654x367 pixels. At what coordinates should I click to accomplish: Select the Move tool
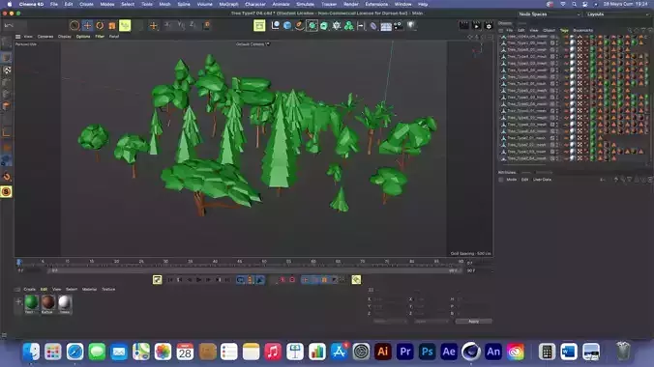(x=87, y=25)
